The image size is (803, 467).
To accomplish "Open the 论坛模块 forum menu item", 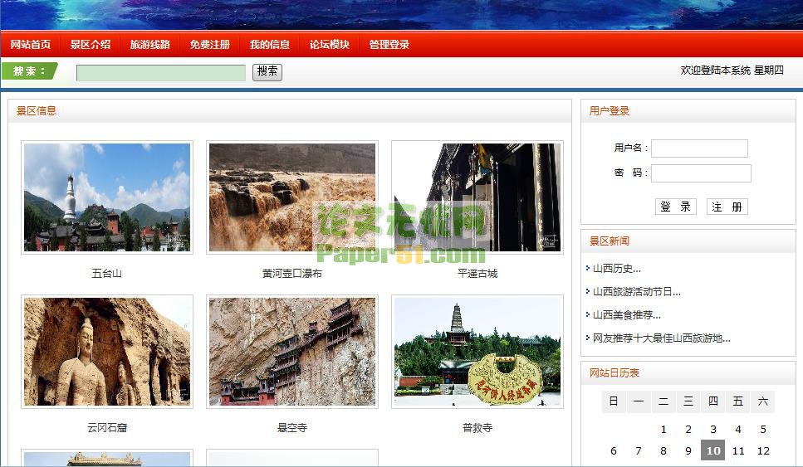I will click(x=329, y=45).
